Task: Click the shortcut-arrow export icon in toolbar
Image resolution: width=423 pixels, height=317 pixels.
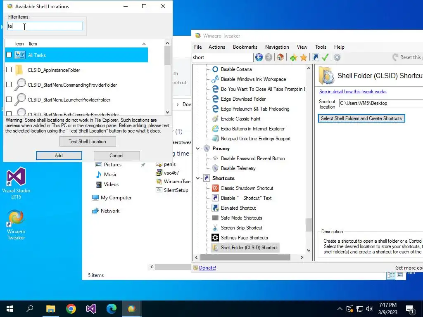Action: 315,57
